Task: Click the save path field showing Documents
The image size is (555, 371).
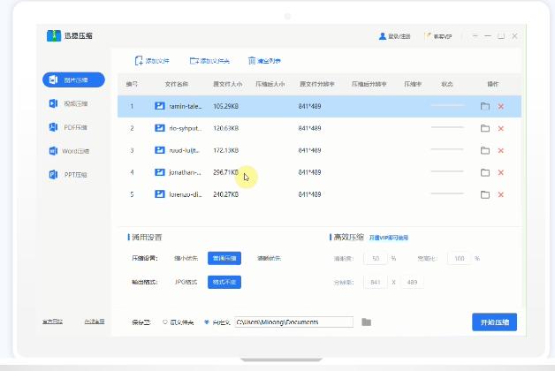Action: (293, 322)
